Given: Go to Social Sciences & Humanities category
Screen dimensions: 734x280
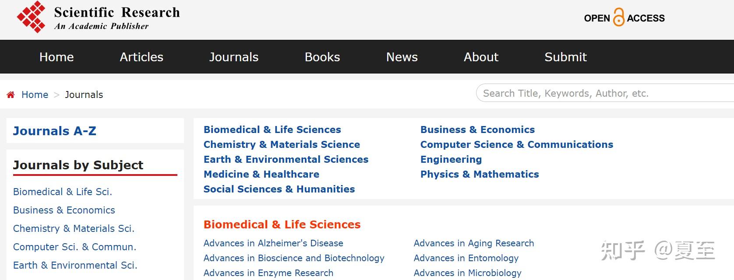Looking at the screenshot, I should pyautogui.click(x=279, y=189).
